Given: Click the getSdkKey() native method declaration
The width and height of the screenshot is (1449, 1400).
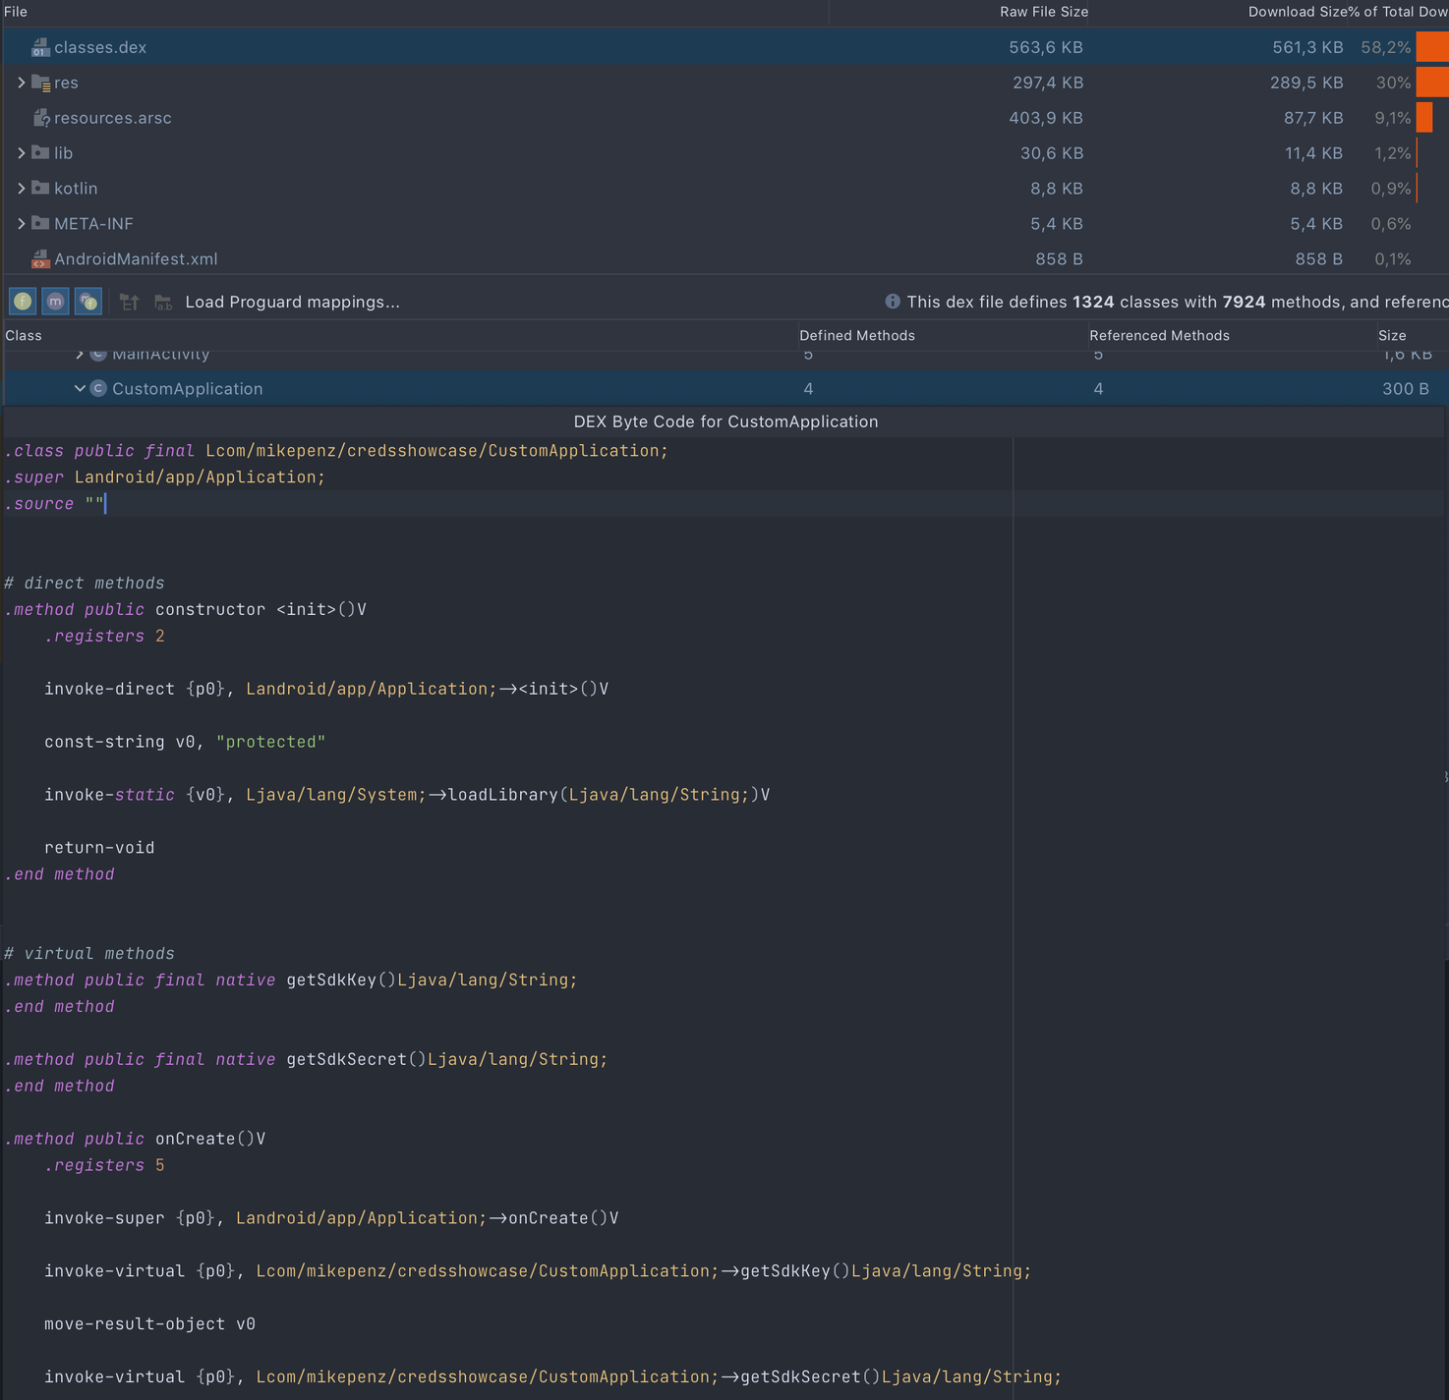Looking at the screenshot, I should tap(291, 980).
